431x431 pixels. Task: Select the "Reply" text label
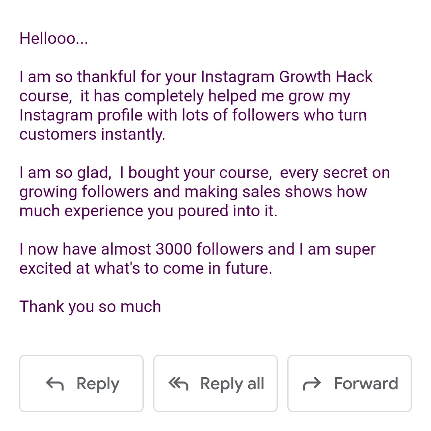(x=98, y=384)
